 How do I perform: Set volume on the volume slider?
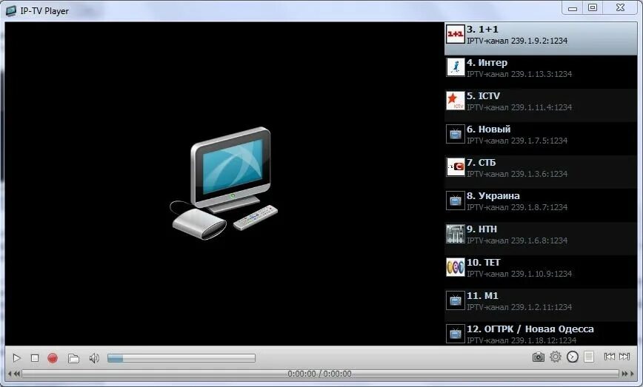tap(181, 358)
